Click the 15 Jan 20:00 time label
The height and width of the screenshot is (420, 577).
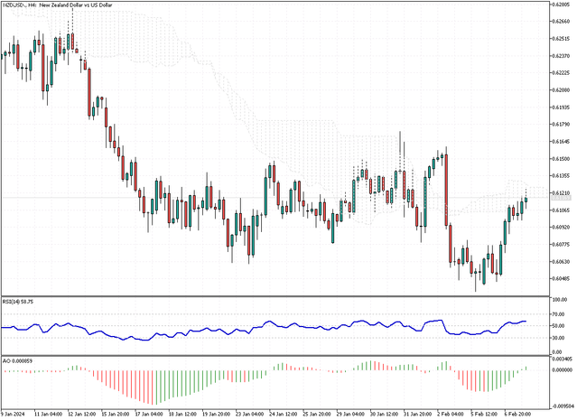pos(116,414)
